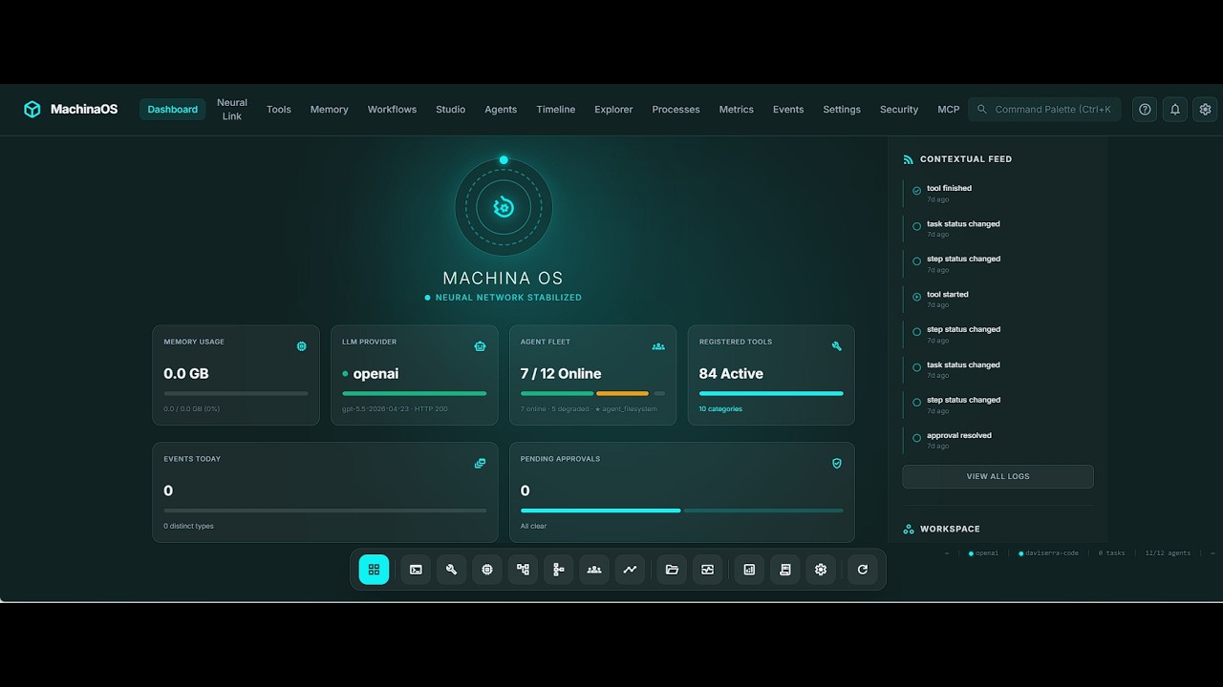Click the Agent Fleet status bar

coord(592,393)
